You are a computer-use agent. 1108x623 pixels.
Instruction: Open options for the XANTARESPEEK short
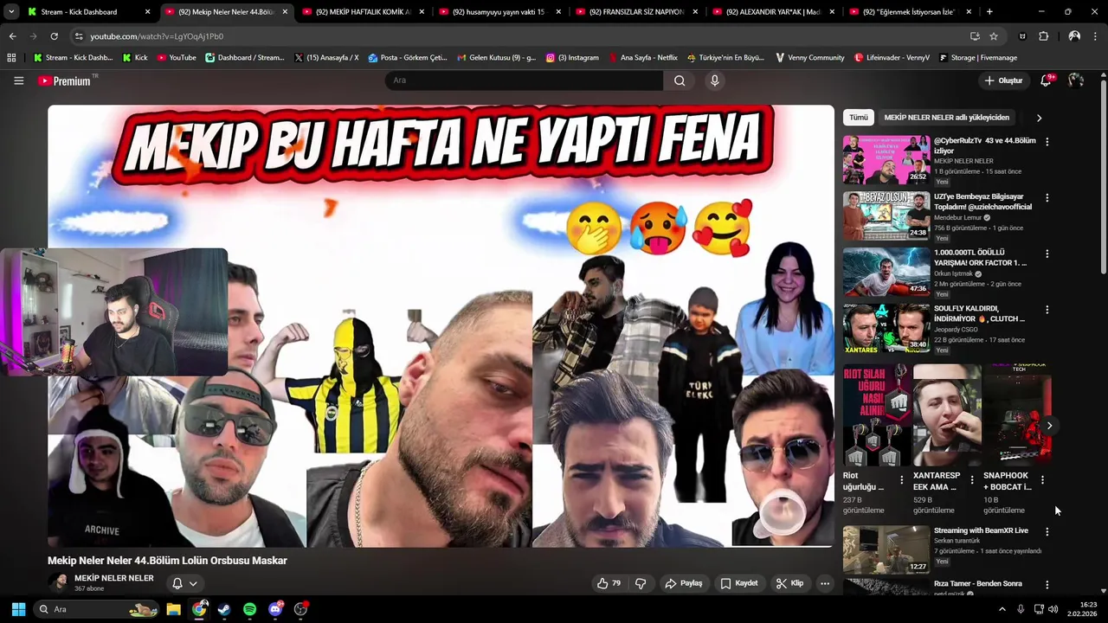[971, 479]
